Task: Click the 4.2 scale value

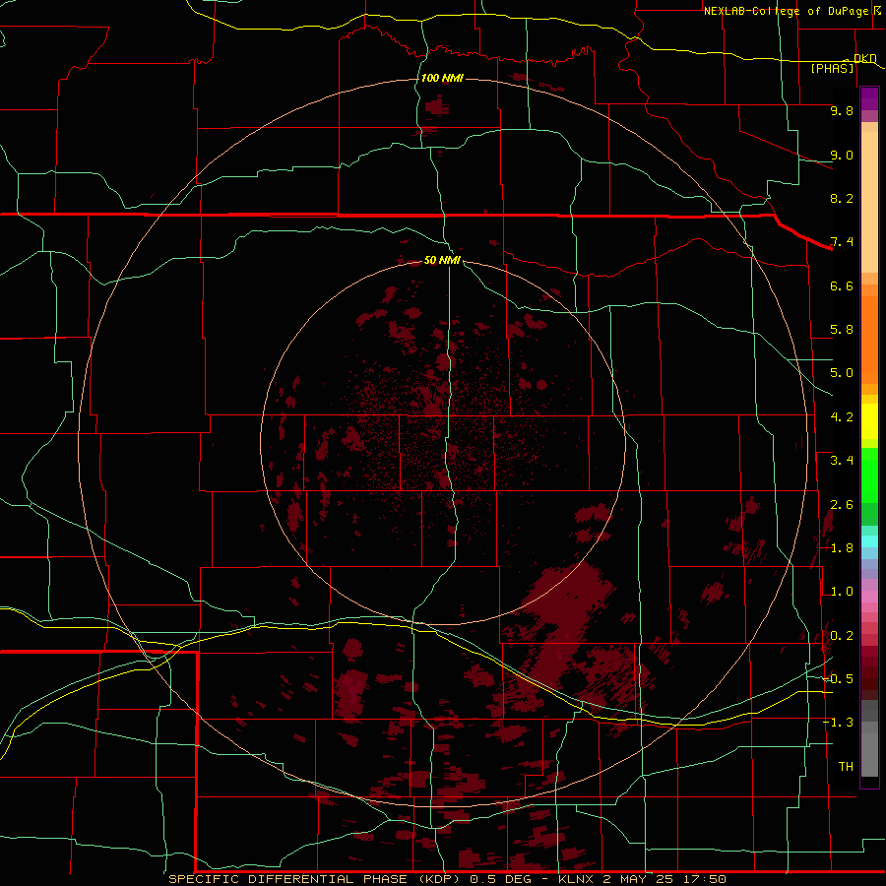Action: point(842,417)
